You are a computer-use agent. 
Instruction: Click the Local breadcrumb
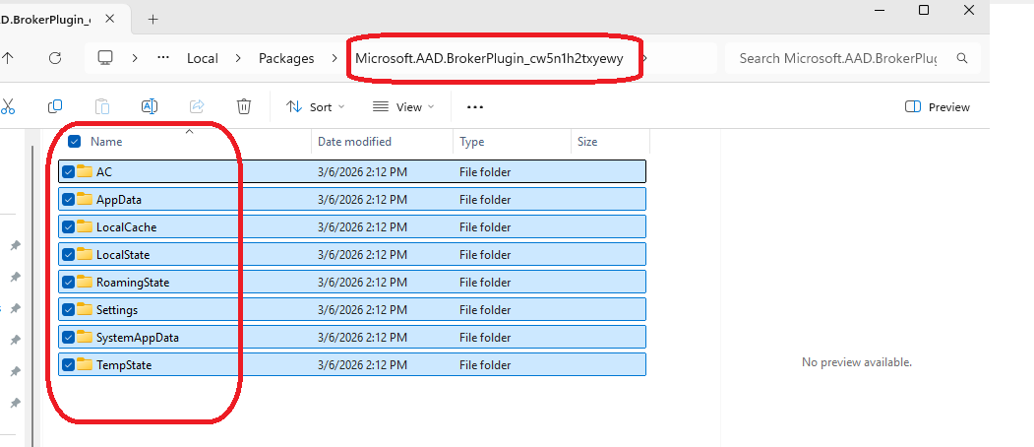click(203, 58)
